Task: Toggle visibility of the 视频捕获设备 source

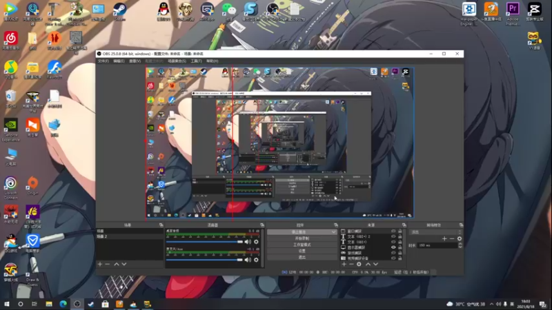Action: [x=393, y=258]
